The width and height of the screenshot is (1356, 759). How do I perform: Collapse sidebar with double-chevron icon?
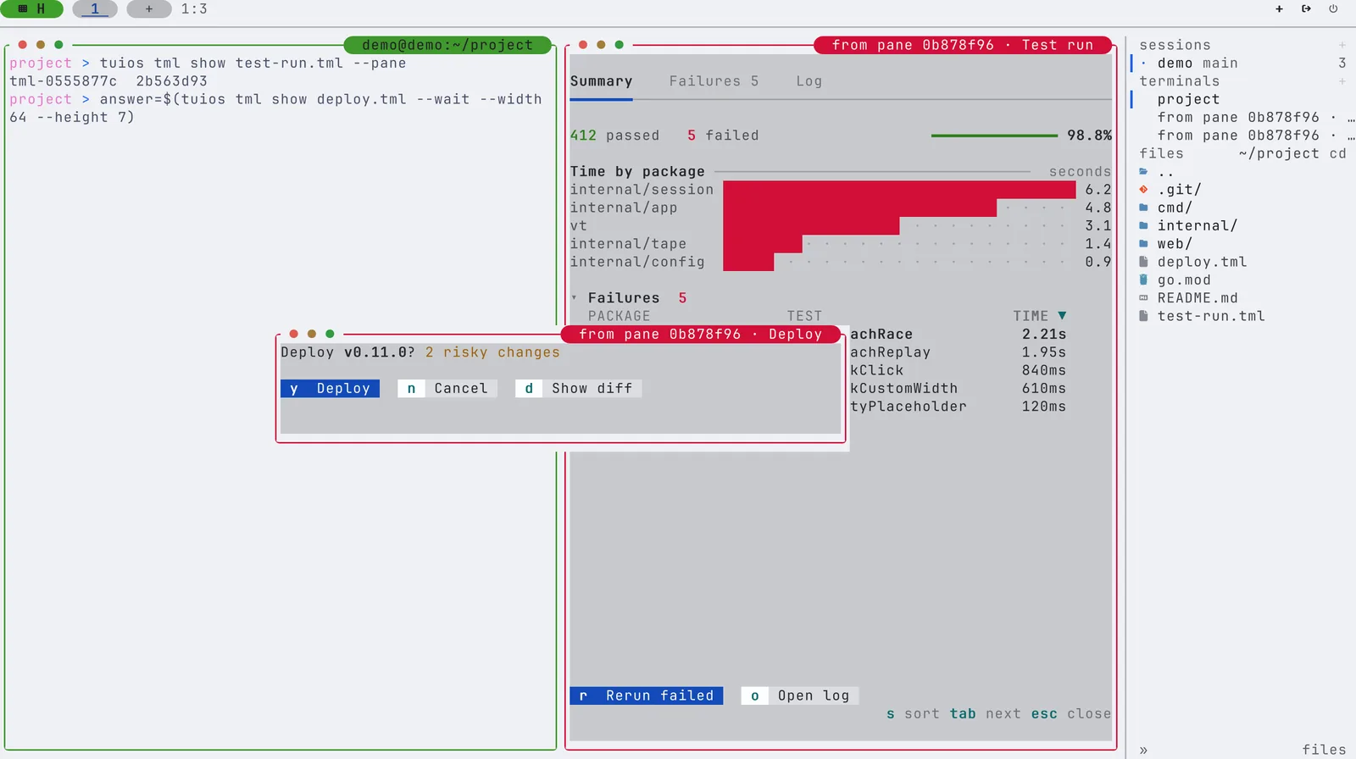[1143, 750]
